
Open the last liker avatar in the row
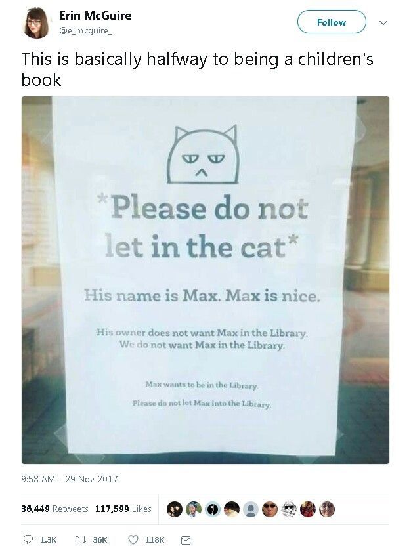[327, 509]
